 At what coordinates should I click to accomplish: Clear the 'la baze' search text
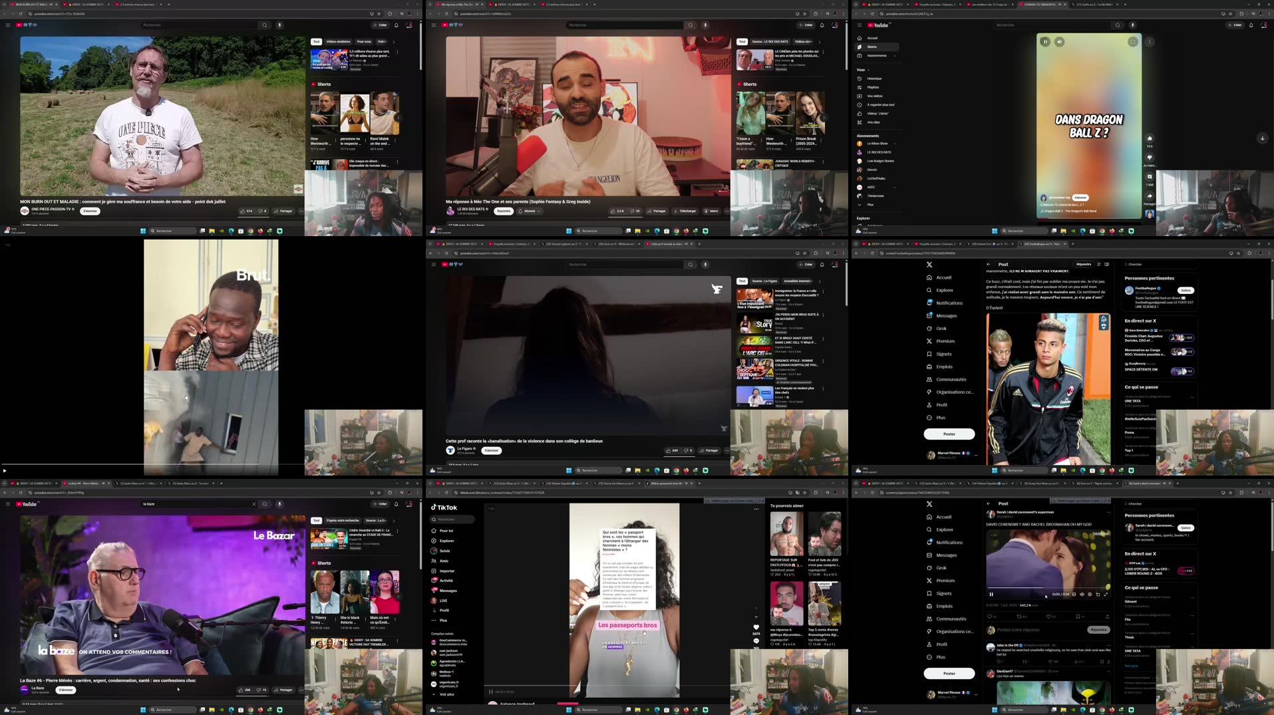253,504
